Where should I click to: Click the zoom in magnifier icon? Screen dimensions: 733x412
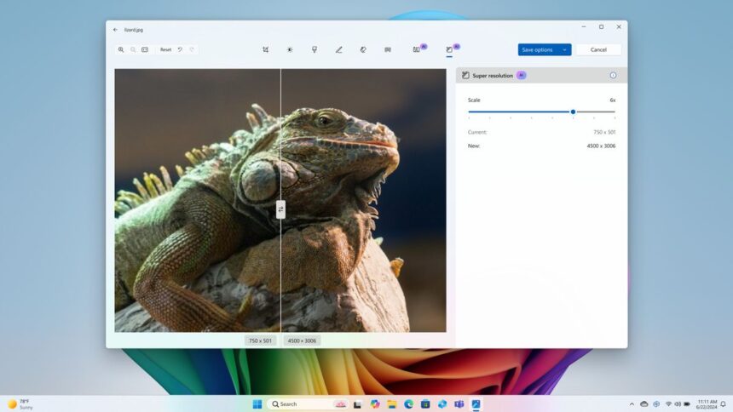[x=121, y=49]
